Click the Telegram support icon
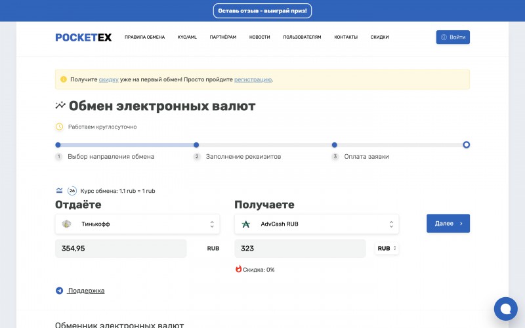The height and width of the screenshot is (328, 525). pyautogui.click(x=59, y=291)
